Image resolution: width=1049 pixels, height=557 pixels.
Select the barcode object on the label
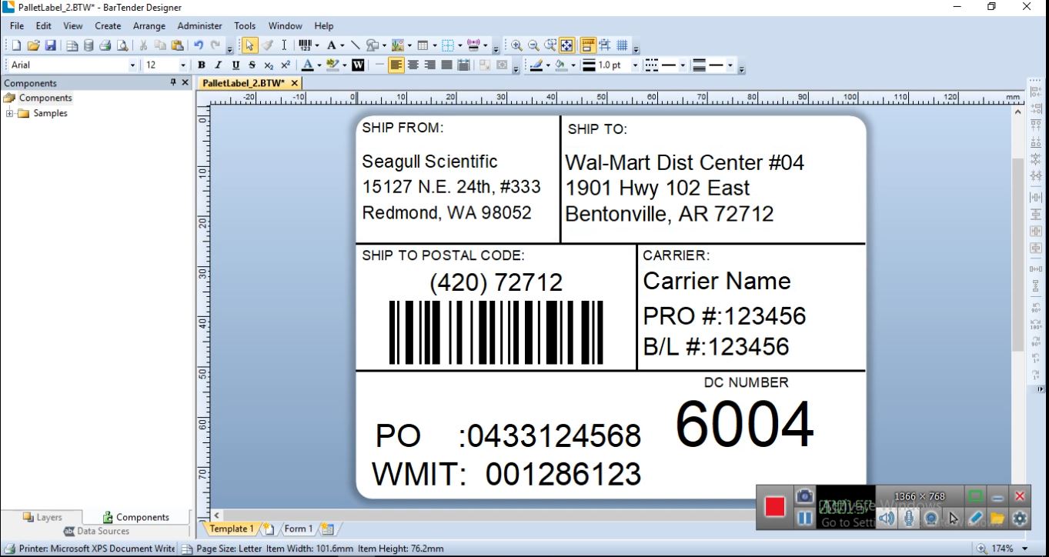click(496, 332)
